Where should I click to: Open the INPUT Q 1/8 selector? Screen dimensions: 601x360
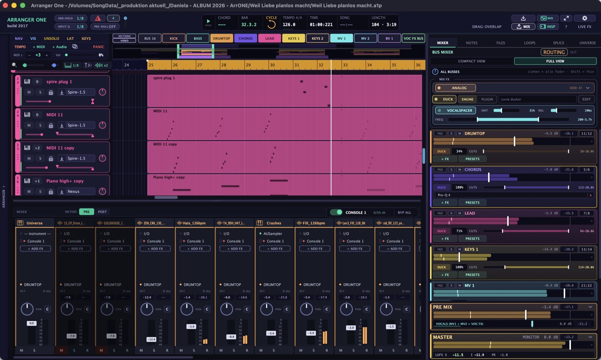pyautogui.click(x=71, y=27)
